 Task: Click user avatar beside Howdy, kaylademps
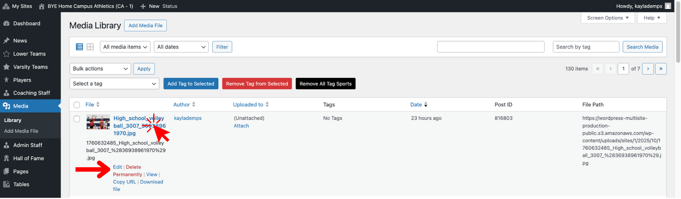[x=668, y=6]
